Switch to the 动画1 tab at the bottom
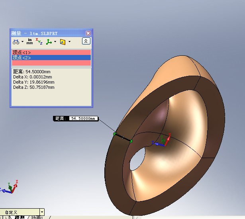Viewport: 245px width, 219px height. [x=37, y=217]
